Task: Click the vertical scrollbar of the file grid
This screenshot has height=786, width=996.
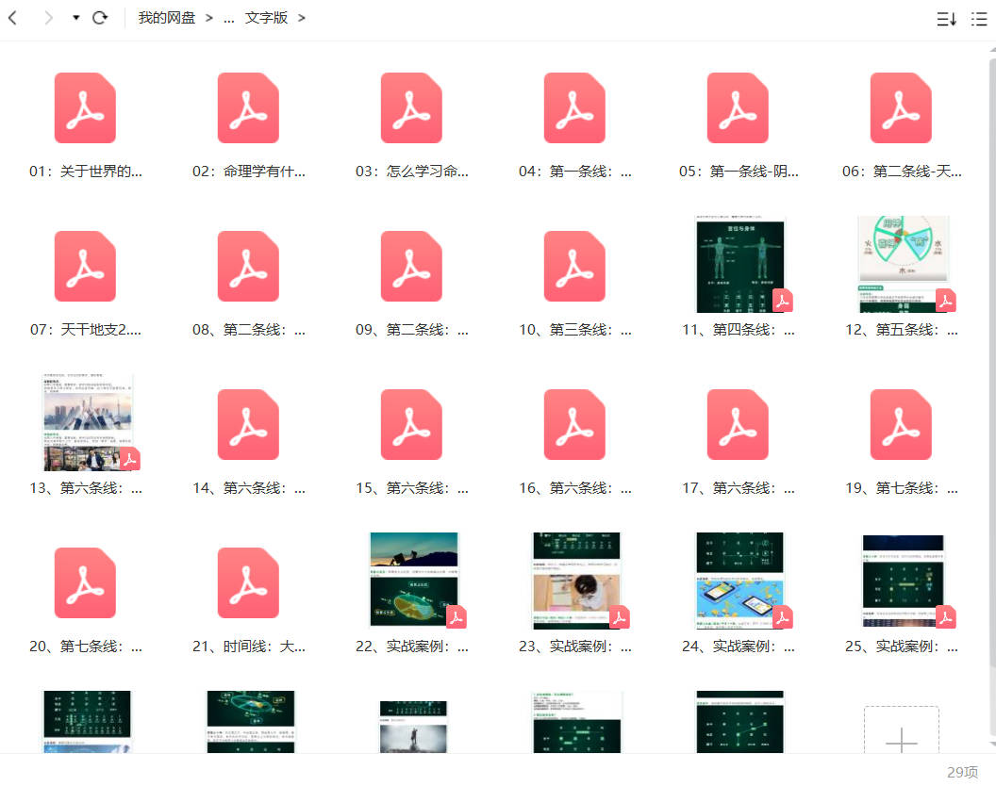Action: pos(992,362)
